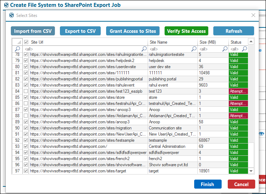
Task: Click the size cell '68867'
Action: tap(213, 140)
